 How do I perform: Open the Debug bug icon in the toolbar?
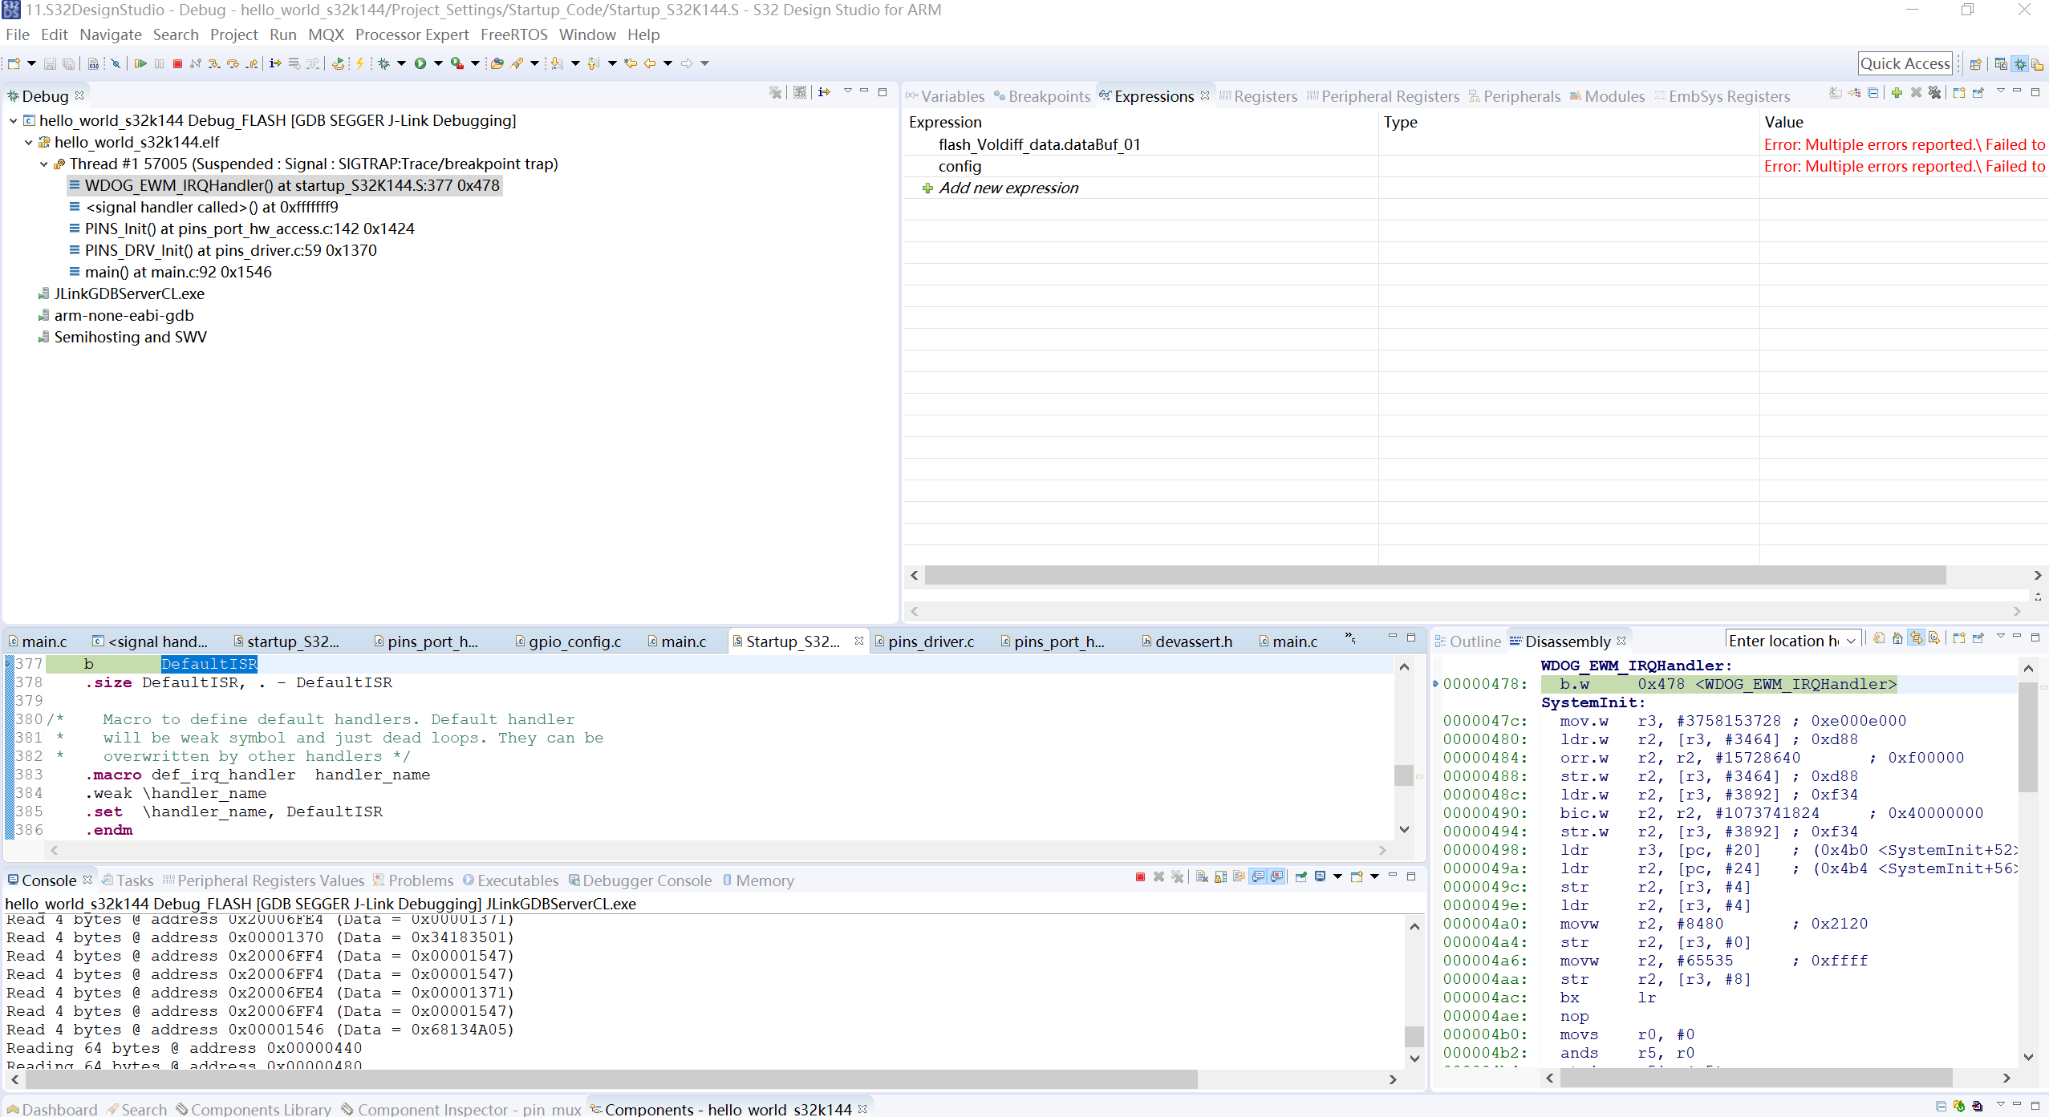(x=385, y=63)
